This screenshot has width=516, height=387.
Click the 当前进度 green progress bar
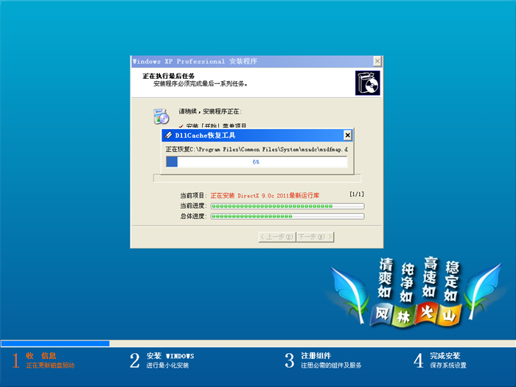pyautogui.click(x=287, y=206)
